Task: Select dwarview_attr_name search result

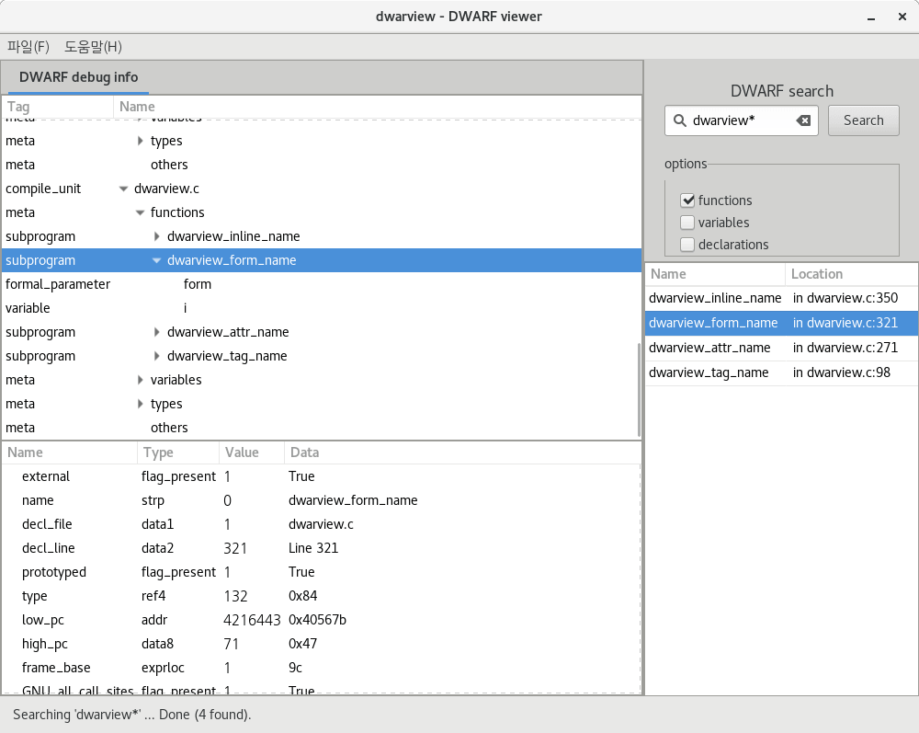Action: 709,347
